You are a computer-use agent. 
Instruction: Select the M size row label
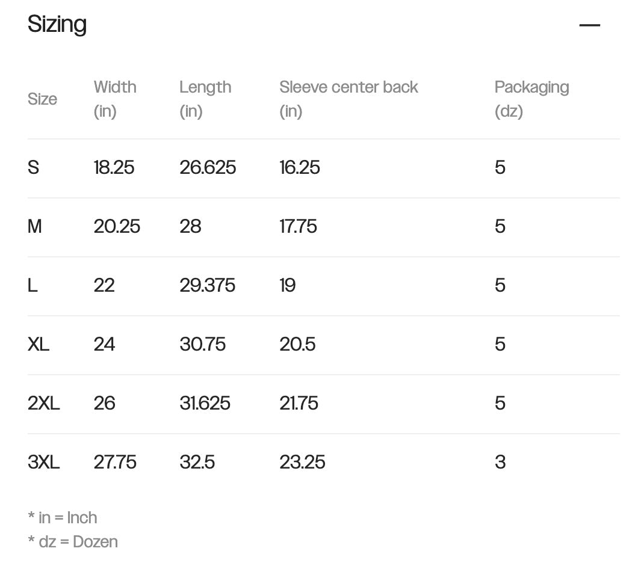(35, 226)
